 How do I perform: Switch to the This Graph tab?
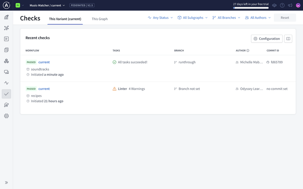(99, 19)
